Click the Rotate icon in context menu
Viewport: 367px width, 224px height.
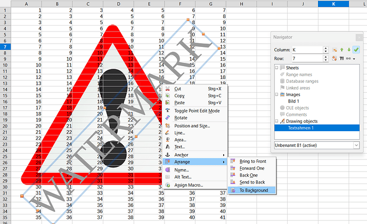click(x=168, y=118)
